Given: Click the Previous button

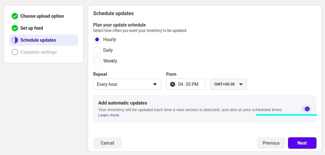Looking at the screenshot, I should click(271, 143).
